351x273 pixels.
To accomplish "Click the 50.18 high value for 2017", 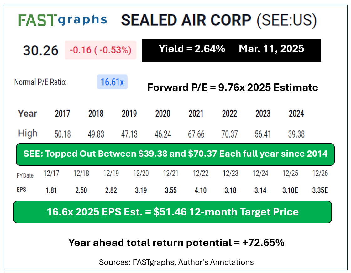I will pyautogui.click(x=63, y=134).
